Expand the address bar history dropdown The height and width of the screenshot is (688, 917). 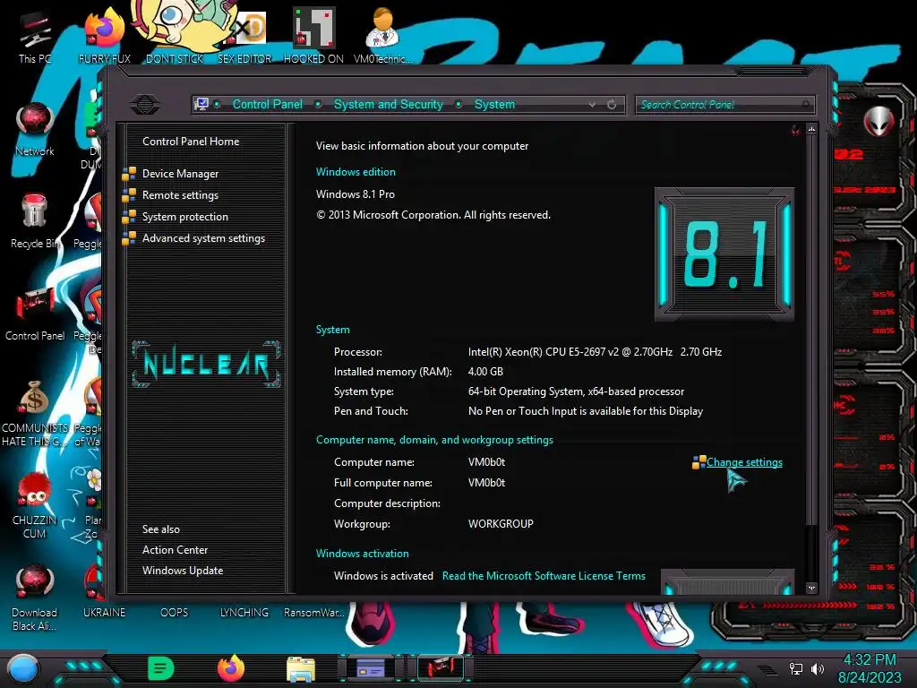(593, 105)
